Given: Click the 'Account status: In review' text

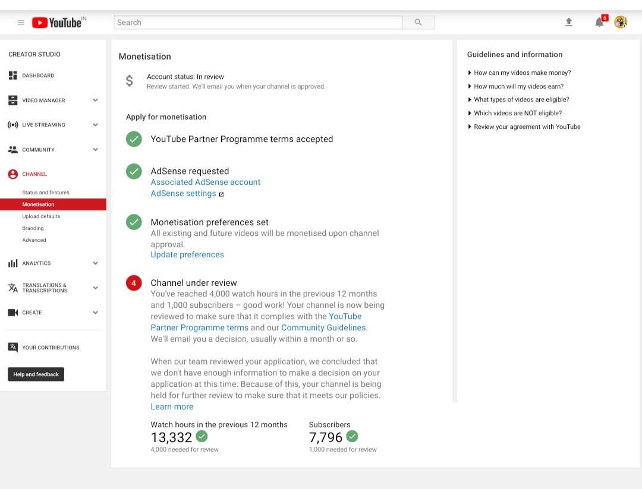Looking at the screenshot, I should 185,77.
